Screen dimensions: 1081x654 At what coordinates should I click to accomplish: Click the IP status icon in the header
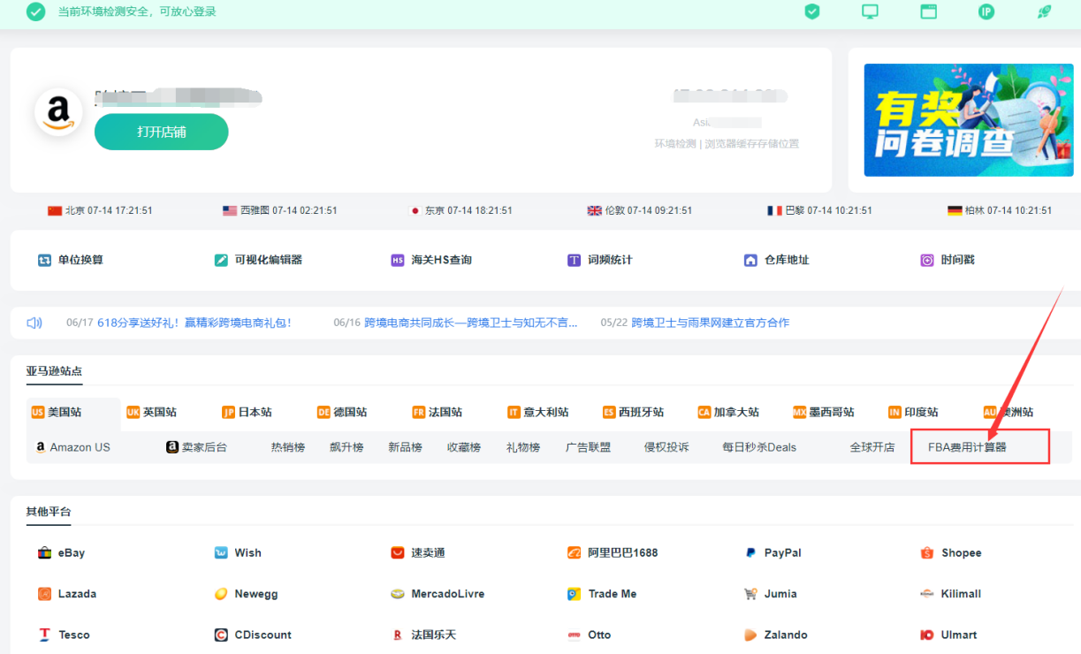pyautogui.click(x=986, y=12)
